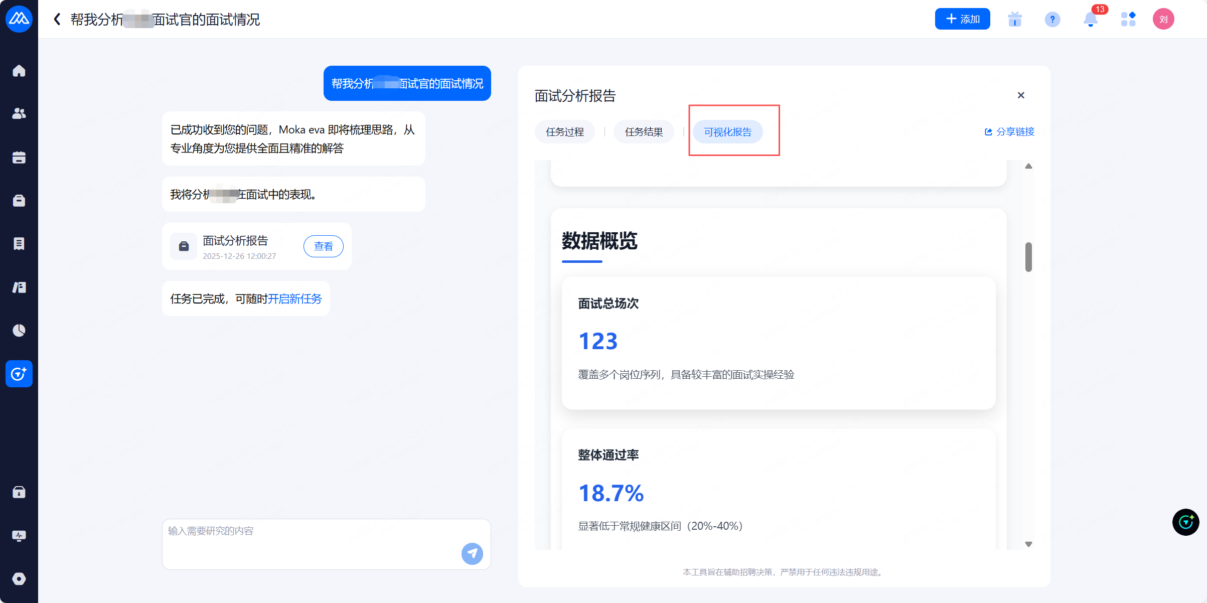Viewport: 1207px width, 603px height.
Task: Open the reports pie chart icon
Action: click(19, 330)
